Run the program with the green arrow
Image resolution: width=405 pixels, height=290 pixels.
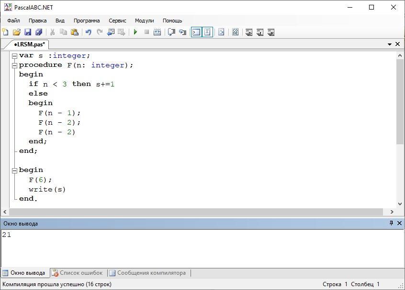(x=135, y=32)
